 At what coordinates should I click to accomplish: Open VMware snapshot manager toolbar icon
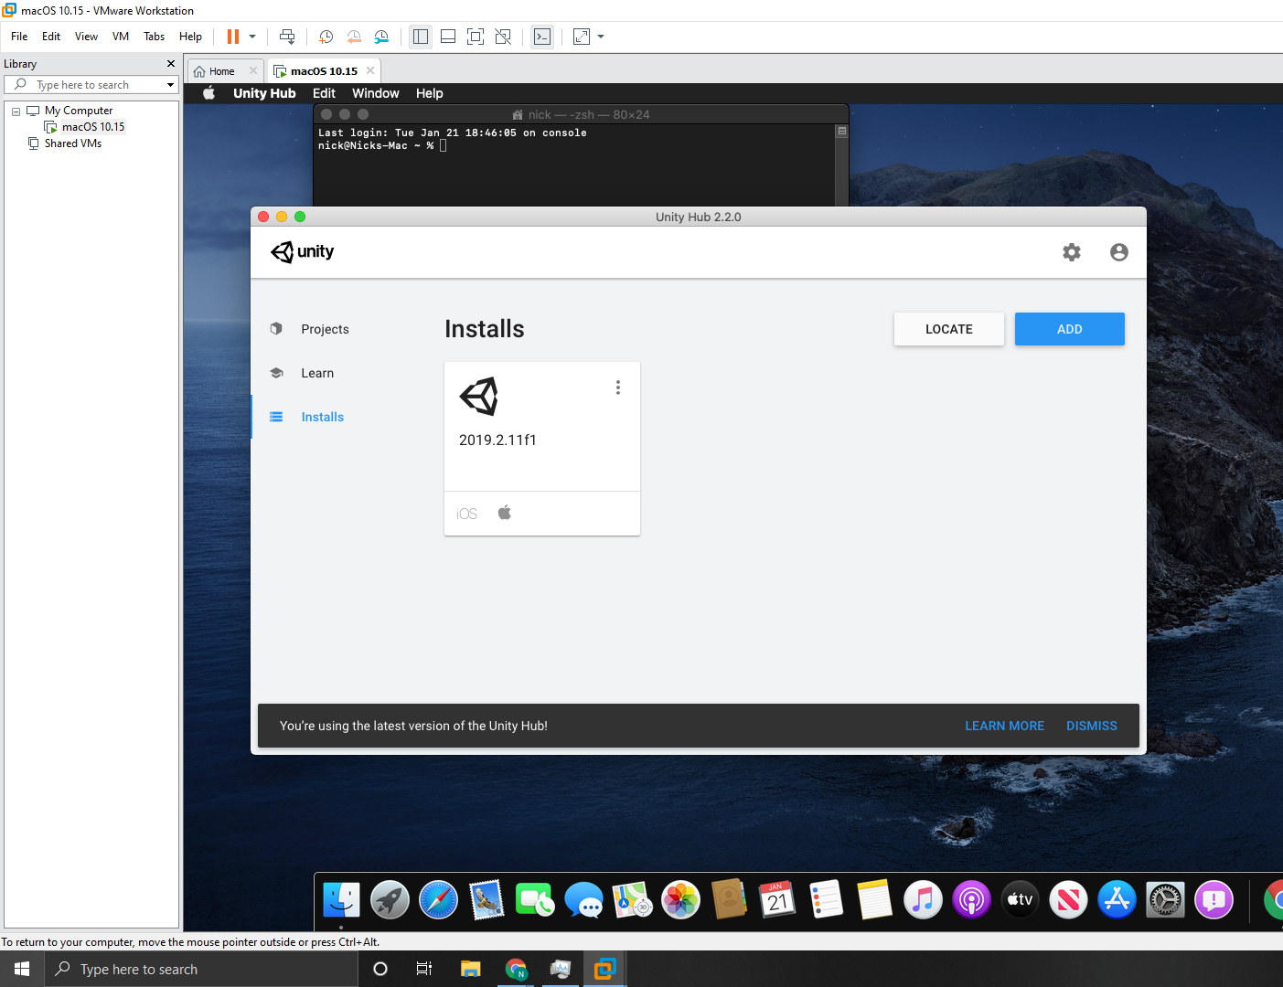pyautogui.click(x=381, y=37)
